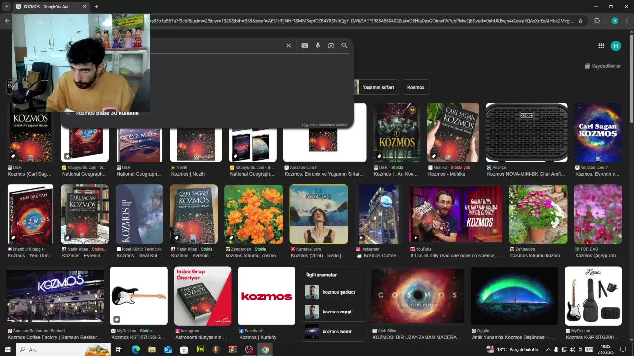Open the golden KOZMOS 1 D&R book image
Image resolution: width=634 pixels, height=356 pixels.
396,133
